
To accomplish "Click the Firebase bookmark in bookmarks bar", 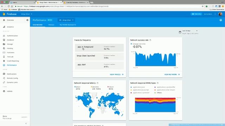I will 13,9.
